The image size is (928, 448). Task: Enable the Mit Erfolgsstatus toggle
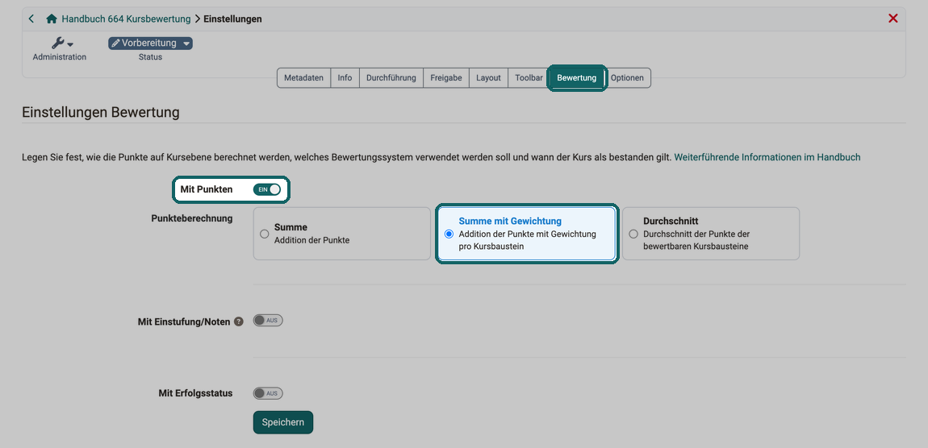tap(268, 393)
